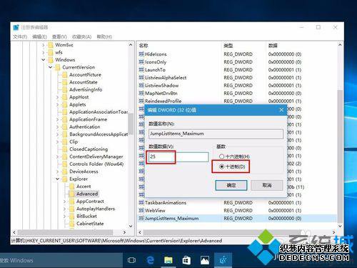Open the 收藏夹(A) menu
357x268 pixels.
(81, 36)
